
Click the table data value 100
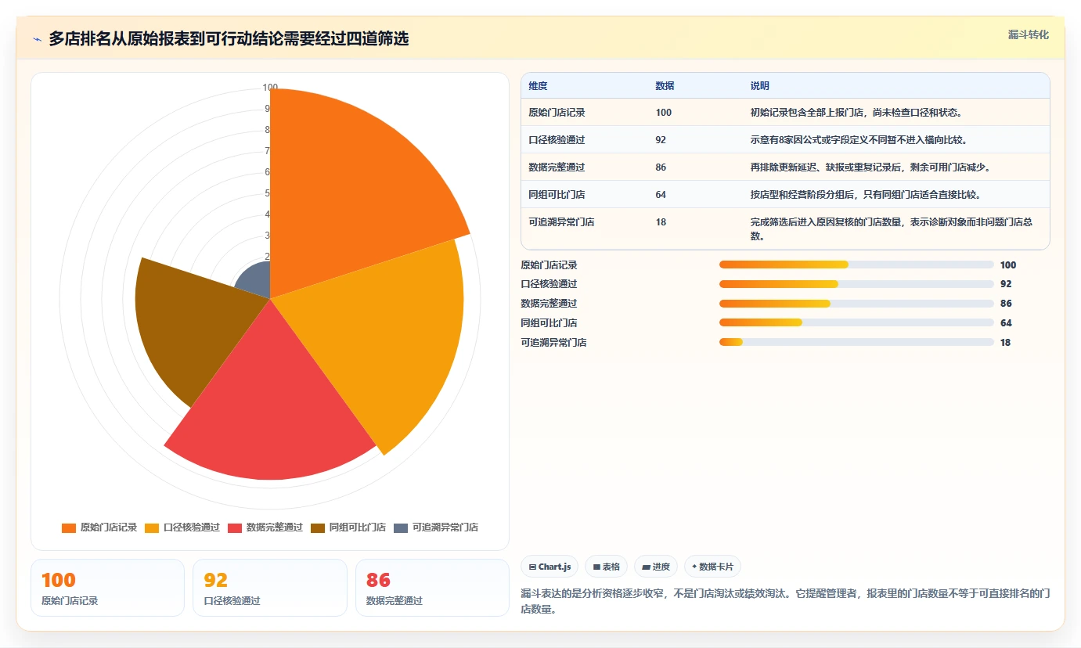tap(664, 113)
